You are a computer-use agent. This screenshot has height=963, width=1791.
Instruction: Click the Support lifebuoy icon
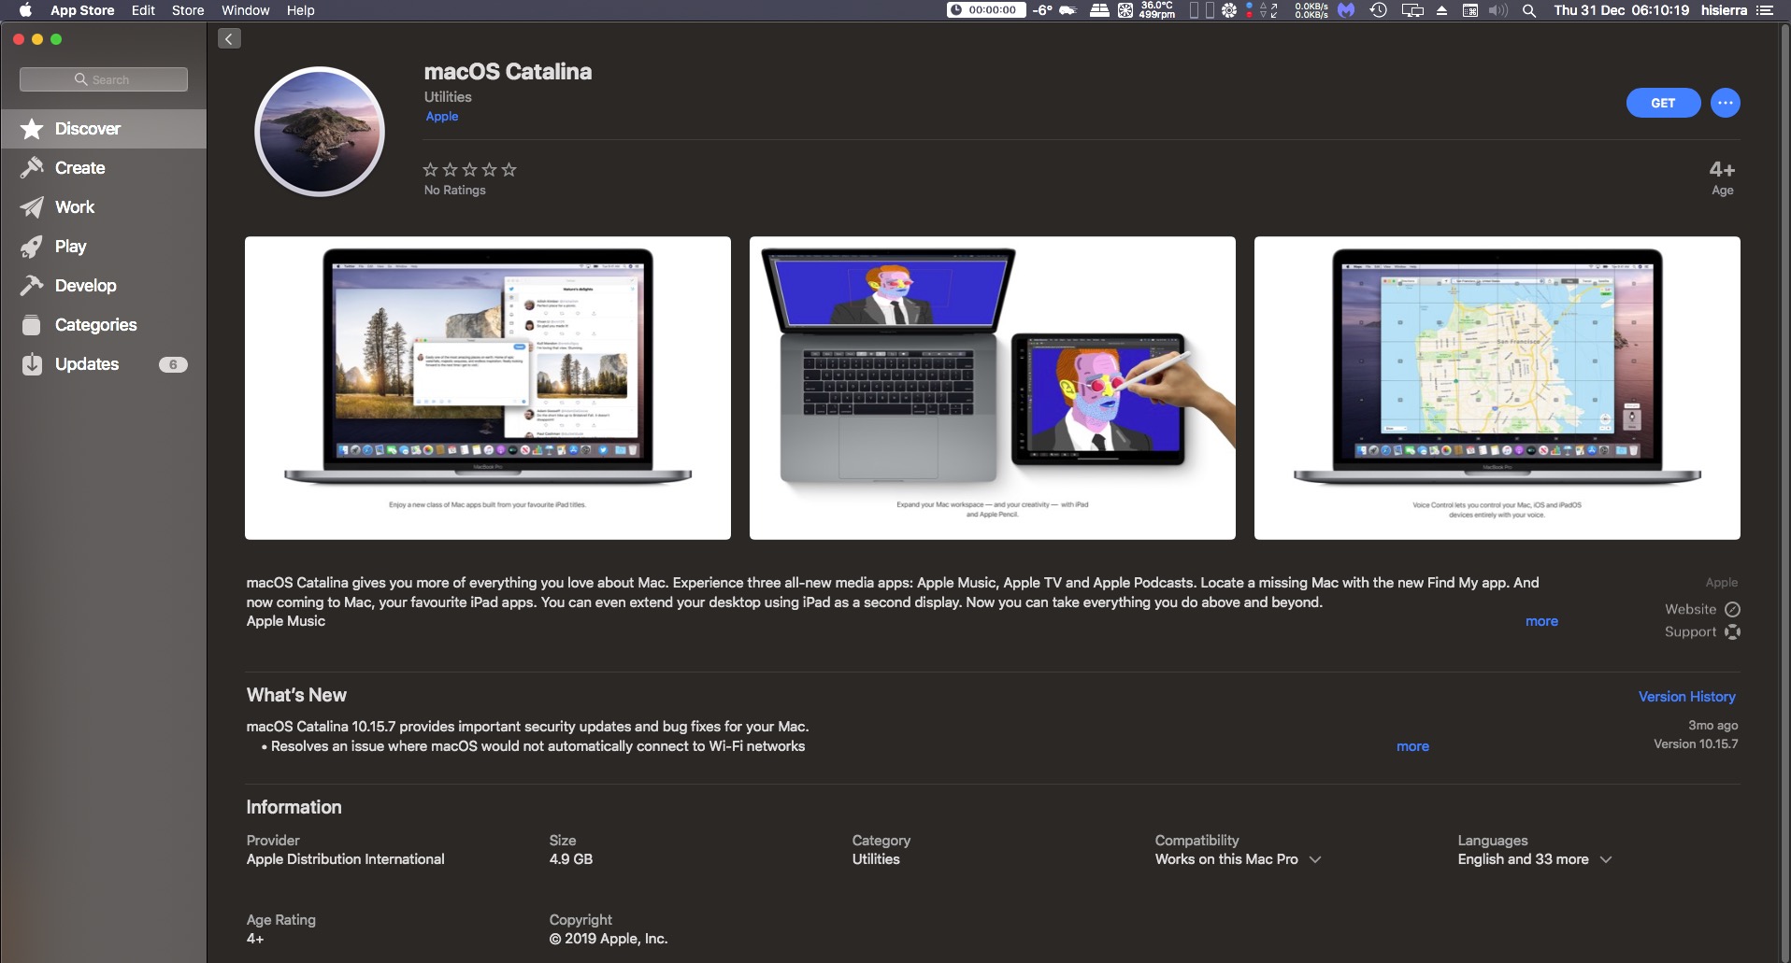(1732, 632)
